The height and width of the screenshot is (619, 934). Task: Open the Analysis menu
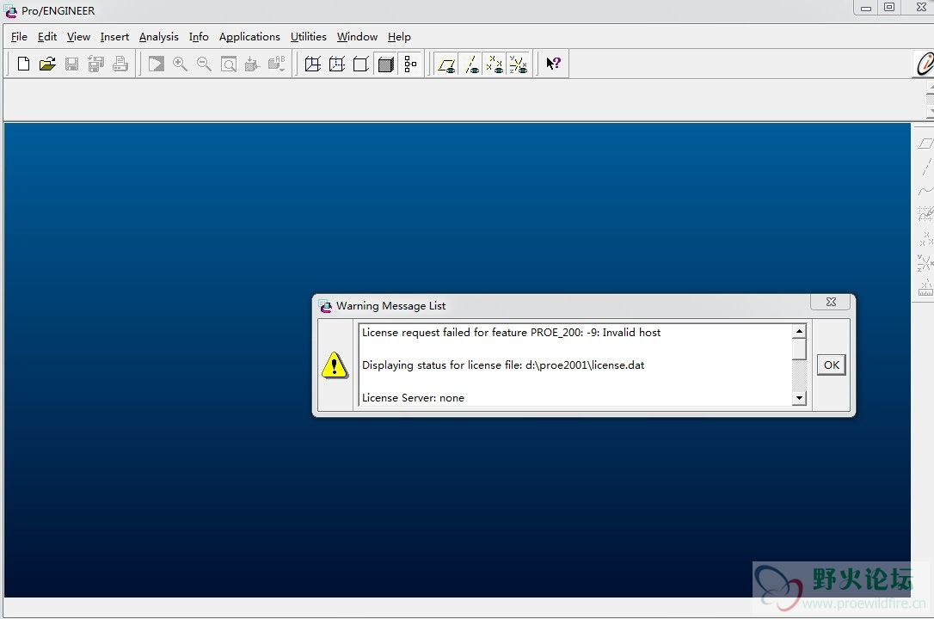click(x=159, y=37)
